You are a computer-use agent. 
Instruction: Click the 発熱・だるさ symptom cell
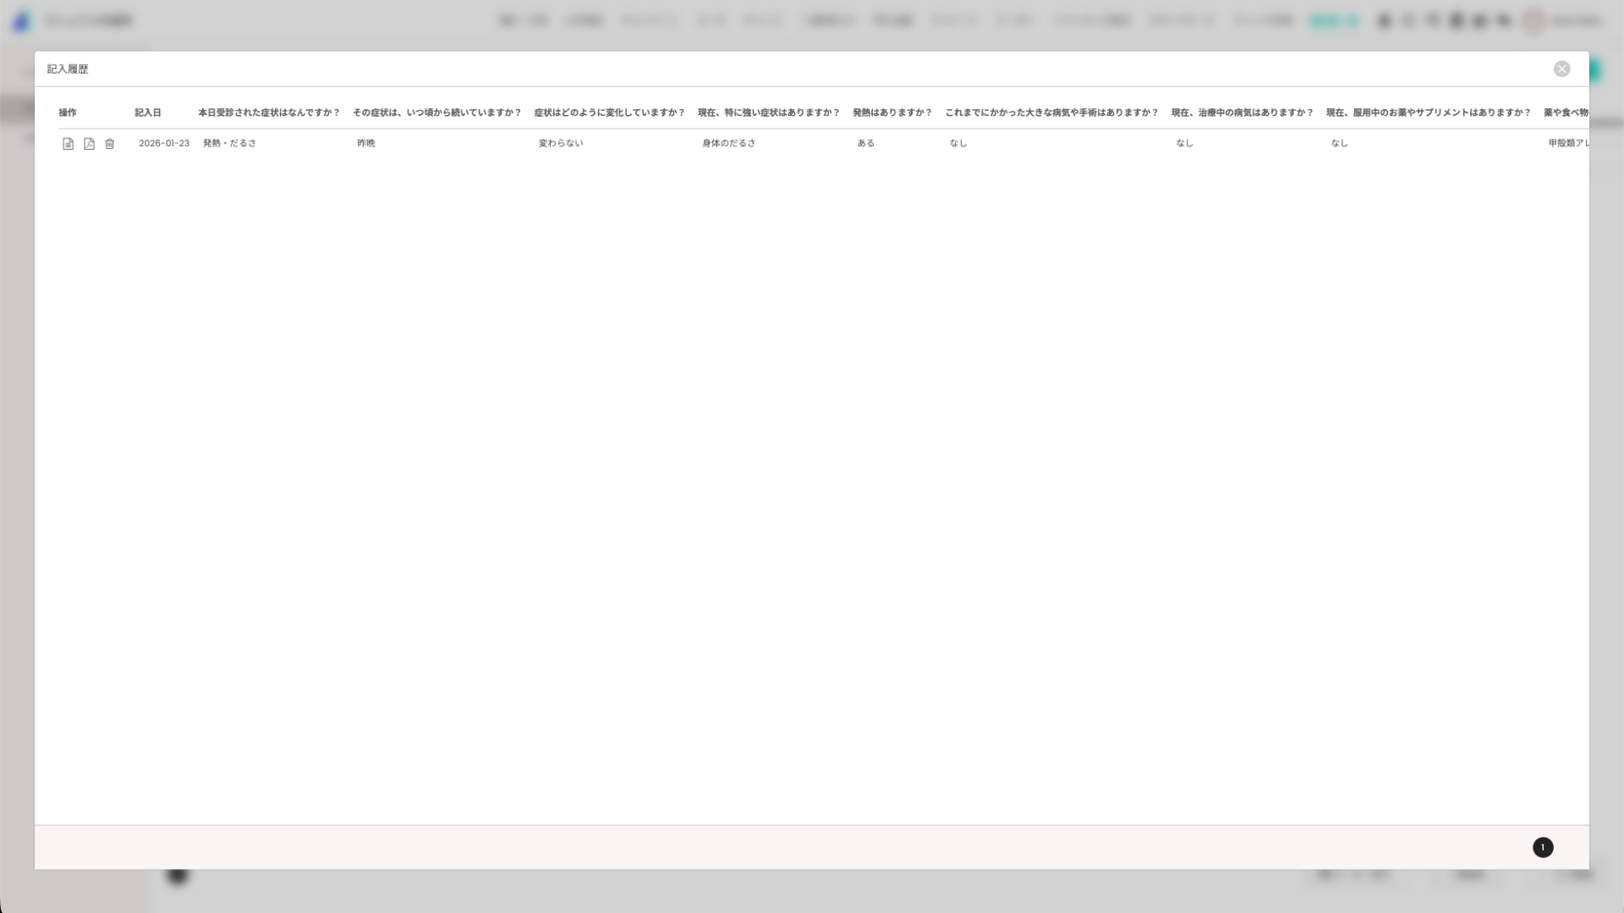pyautogui.click(x=229, y=144)
